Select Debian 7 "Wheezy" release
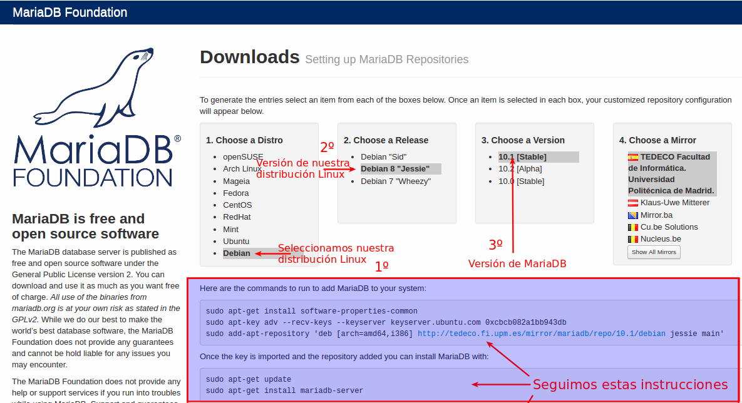Screen dimensions: 742x403 tap(396, 181)
